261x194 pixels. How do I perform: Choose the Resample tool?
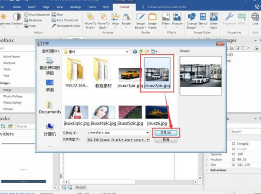point(33,20)
